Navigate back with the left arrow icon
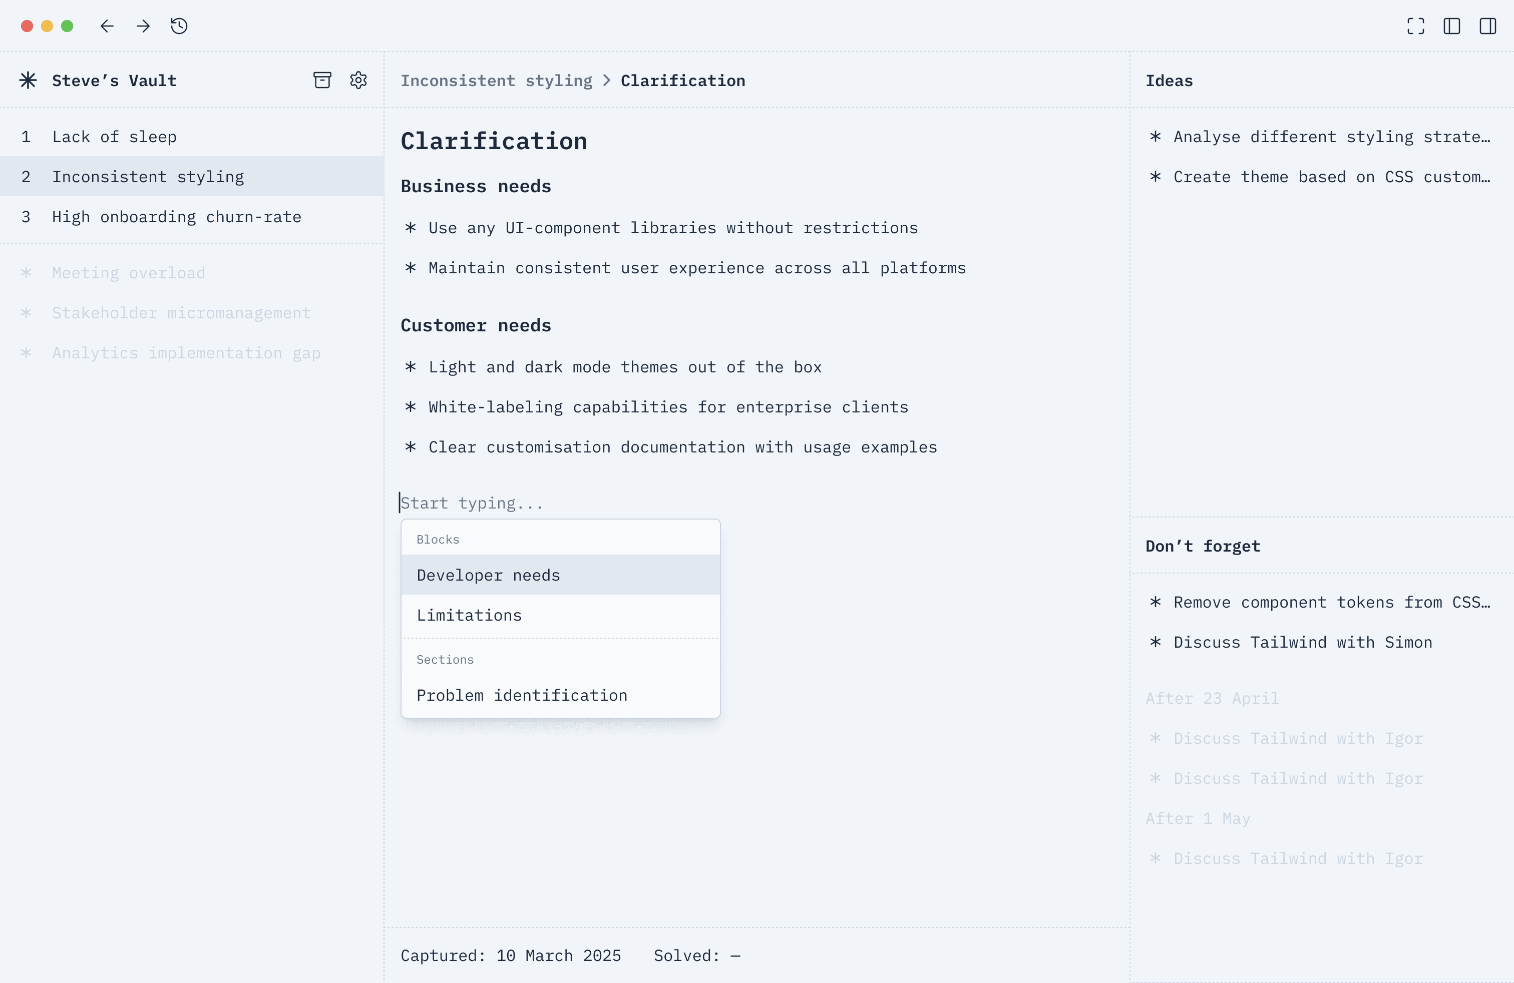Viewport: 1514px width, 983px height. point(107,26)
